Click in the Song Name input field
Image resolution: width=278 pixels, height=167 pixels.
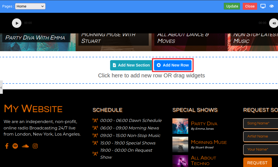coord(260,123)
